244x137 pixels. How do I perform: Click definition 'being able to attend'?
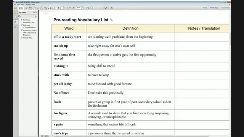click(102, 66)
